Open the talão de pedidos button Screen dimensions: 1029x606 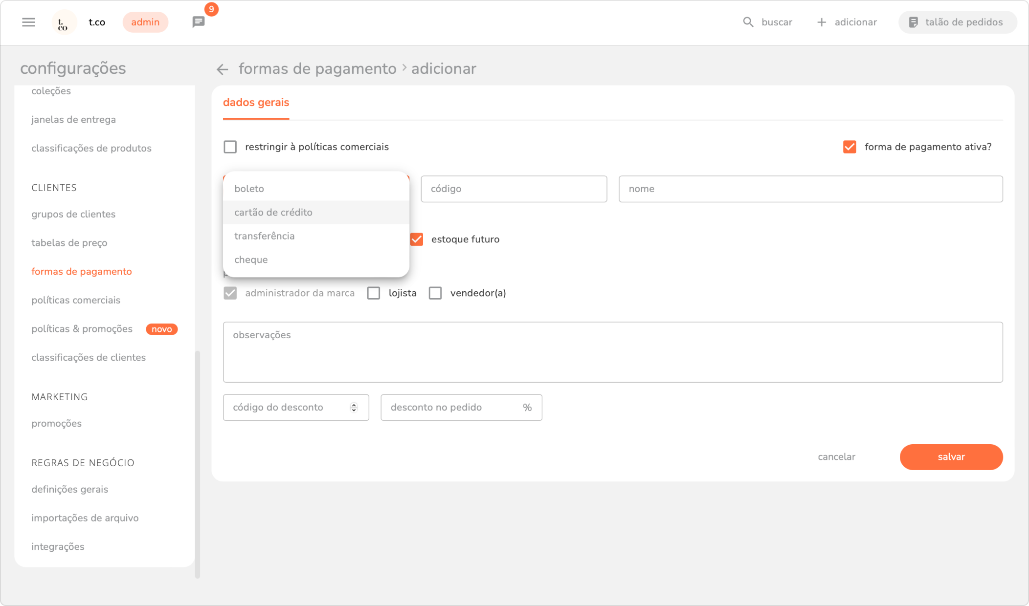[x=957, y=22]
